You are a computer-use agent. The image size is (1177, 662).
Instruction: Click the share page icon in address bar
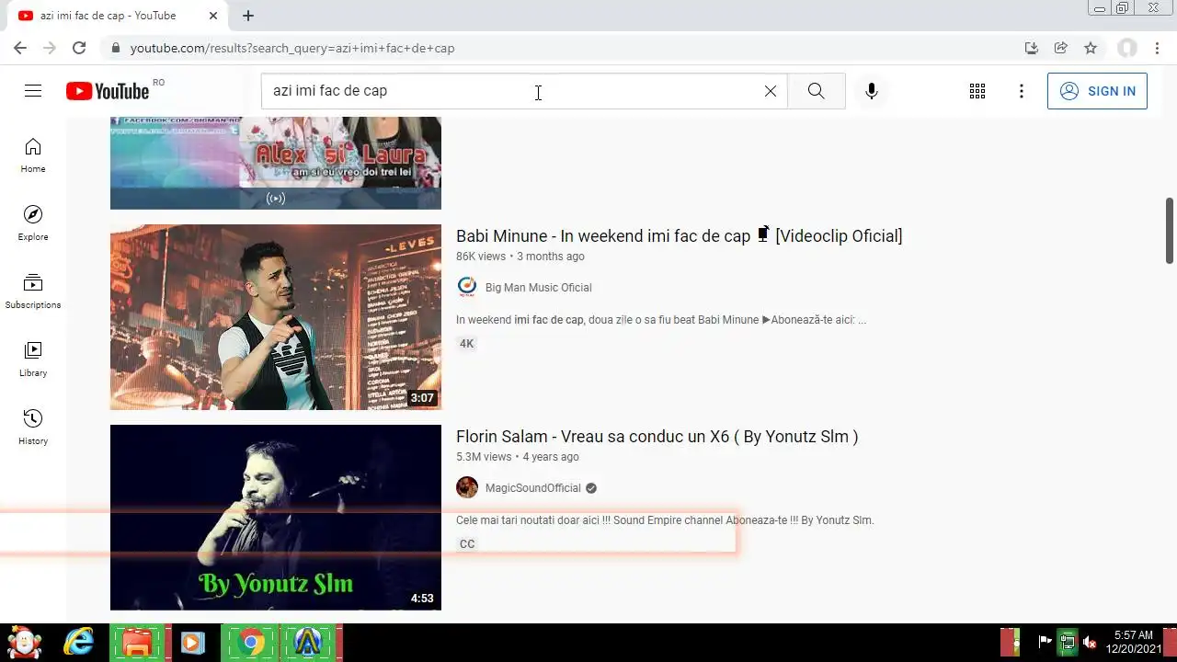point(1061,48)
